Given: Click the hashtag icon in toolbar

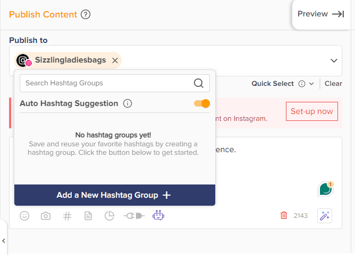Looking at the screenshot, I should 67,216.
